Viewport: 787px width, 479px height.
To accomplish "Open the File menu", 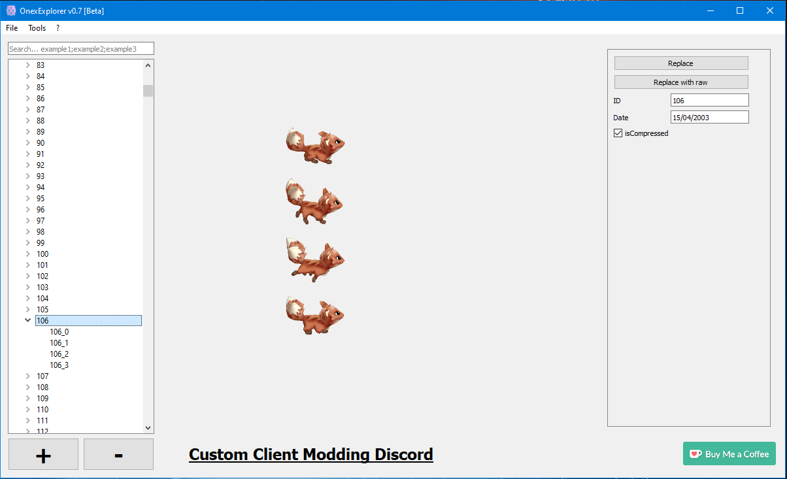I will [12, 28].
